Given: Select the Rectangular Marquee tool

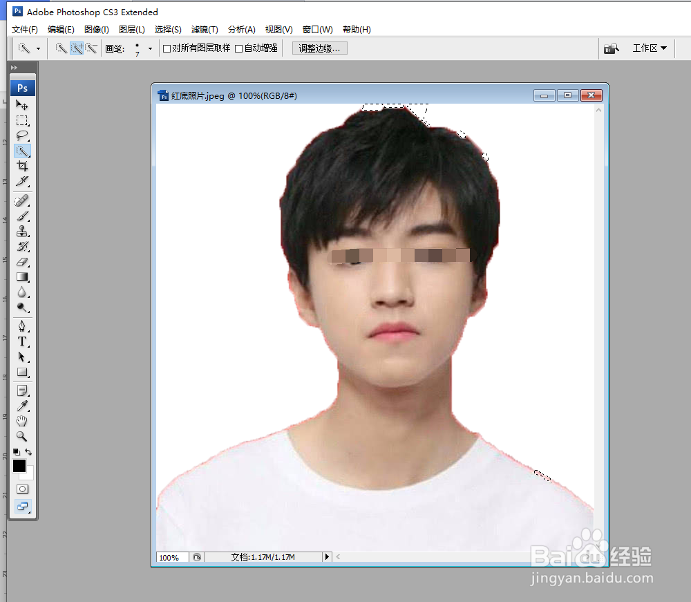Looking at the screenshot, I should [x=22, y=120].
